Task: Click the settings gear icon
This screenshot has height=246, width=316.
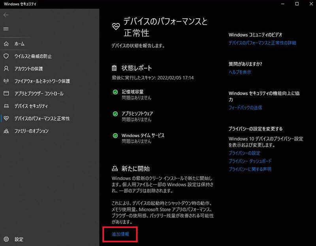Action: tap(6, 239)
